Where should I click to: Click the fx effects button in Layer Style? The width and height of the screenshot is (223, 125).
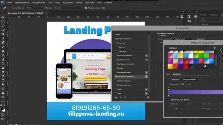click(116, 97)
